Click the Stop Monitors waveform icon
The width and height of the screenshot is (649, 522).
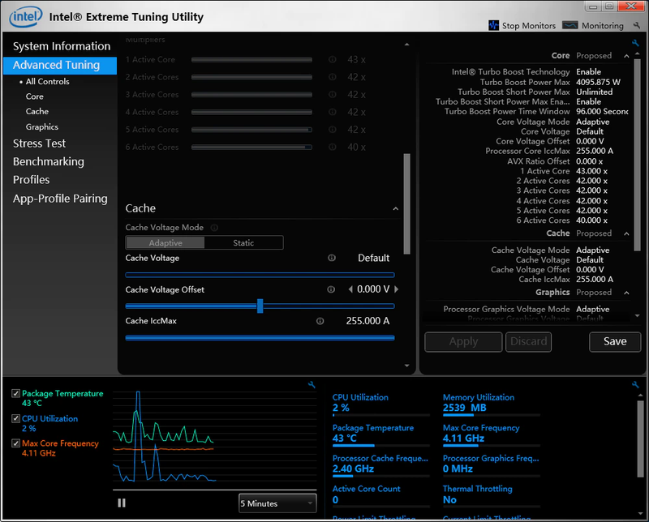tap(493, 25)
